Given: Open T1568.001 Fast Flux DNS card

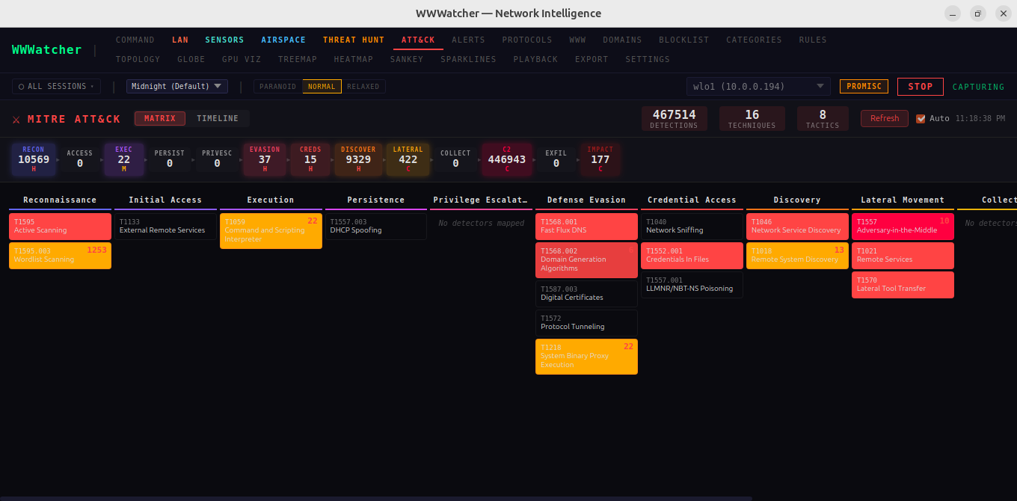Looking at the screenshot, I should 586,226.
